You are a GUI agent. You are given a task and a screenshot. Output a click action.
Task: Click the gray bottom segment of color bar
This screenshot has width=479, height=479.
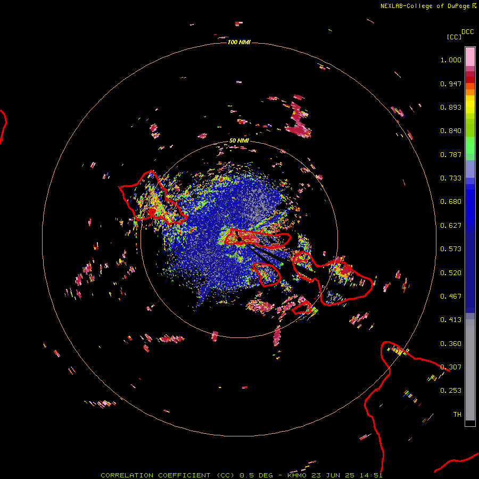tap(470, 370)
